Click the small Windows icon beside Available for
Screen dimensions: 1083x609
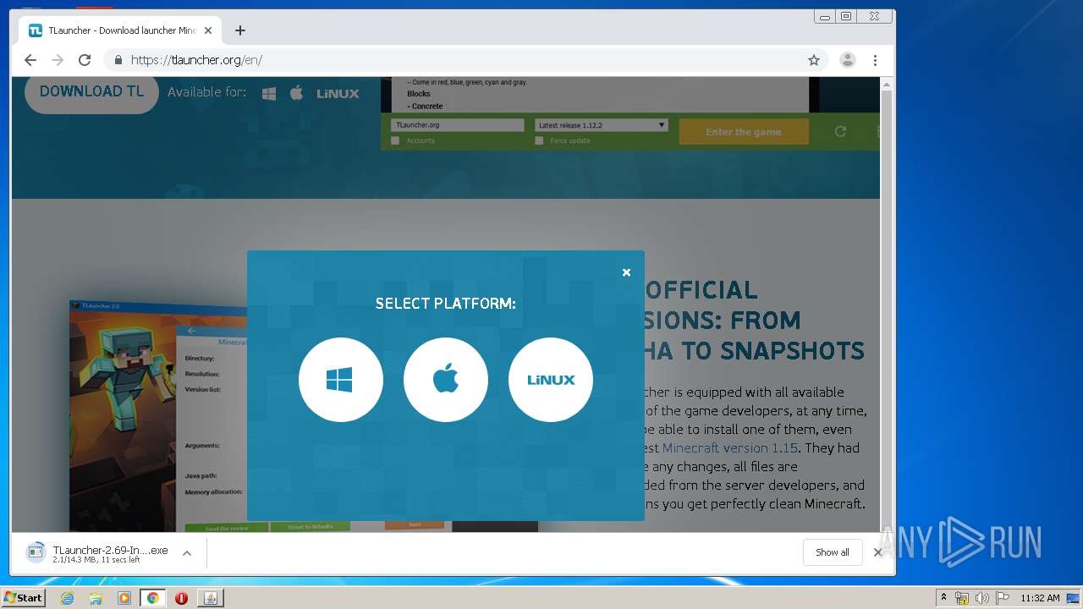[269, 94]
